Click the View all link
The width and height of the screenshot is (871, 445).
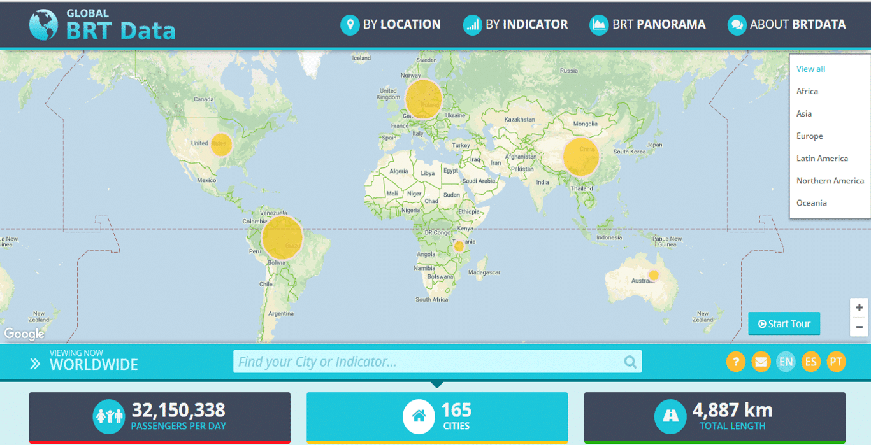[810, 69]
